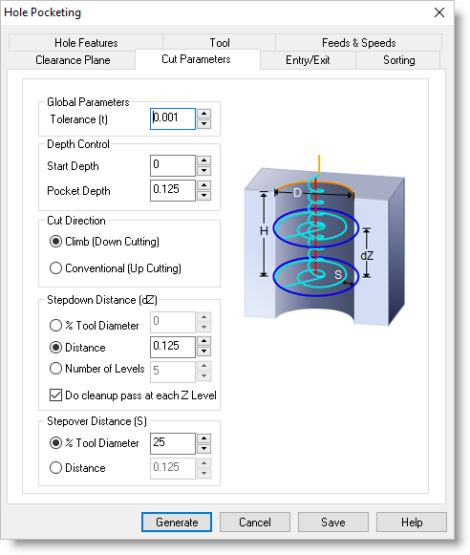Decrease Tolerance with the down arrow
The image size is (470, 555).
pyautogui.click(x=203, y=124)
